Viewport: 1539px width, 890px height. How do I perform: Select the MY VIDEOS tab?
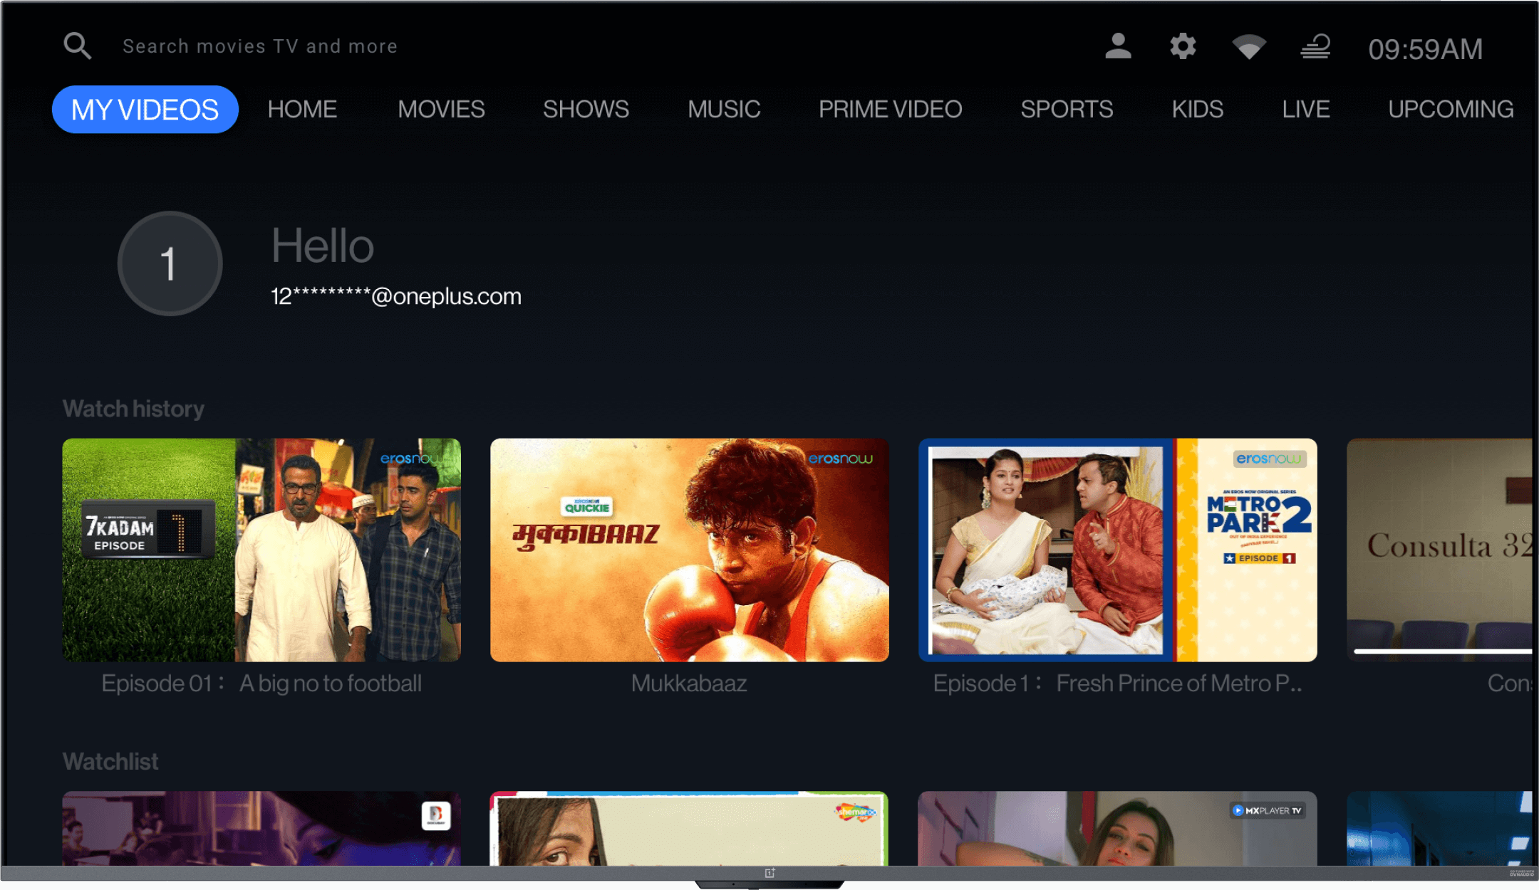145,110
